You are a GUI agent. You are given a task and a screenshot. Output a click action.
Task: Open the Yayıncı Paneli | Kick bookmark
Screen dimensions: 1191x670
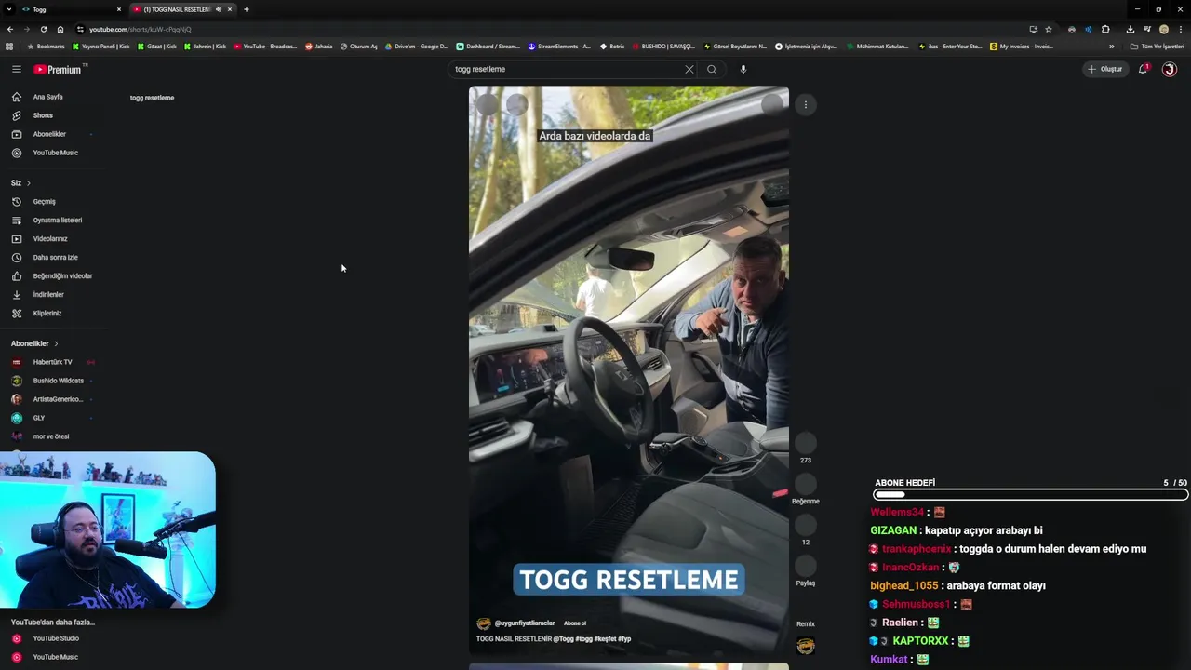(x=101, y=47)
